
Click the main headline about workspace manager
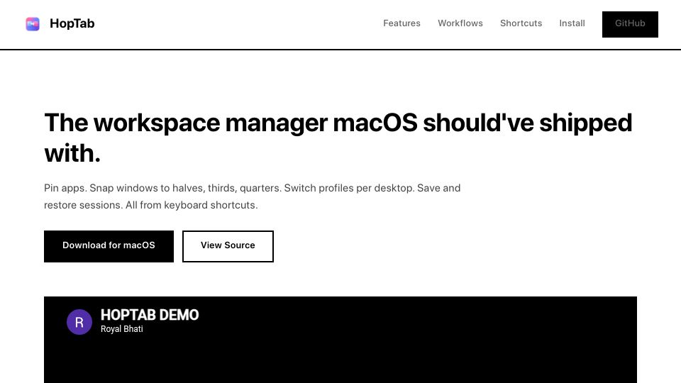[338, 138]
